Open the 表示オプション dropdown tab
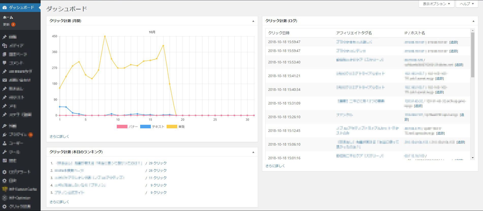Image resolution: width=483 pixels, height=211 pixels. click(x=436, y=4)
